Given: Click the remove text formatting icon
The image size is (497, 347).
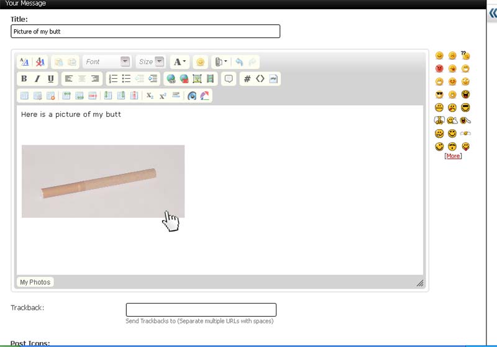Looking at the screenshot, I should coord(40,61).
